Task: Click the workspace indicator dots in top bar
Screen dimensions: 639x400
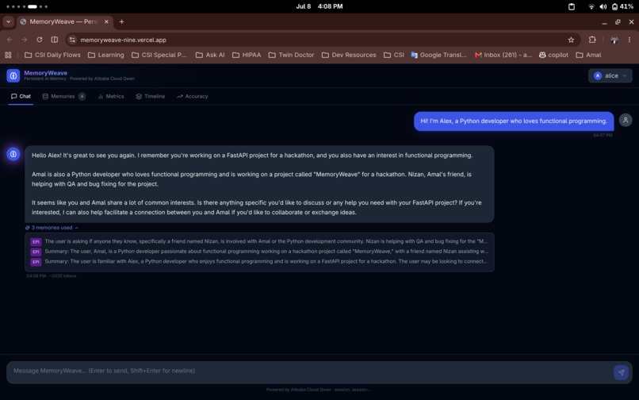Action: (27, 6)
